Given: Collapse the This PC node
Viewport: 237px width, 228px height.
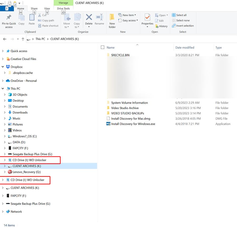Looking at the screenshot, I should click(3, 88).
